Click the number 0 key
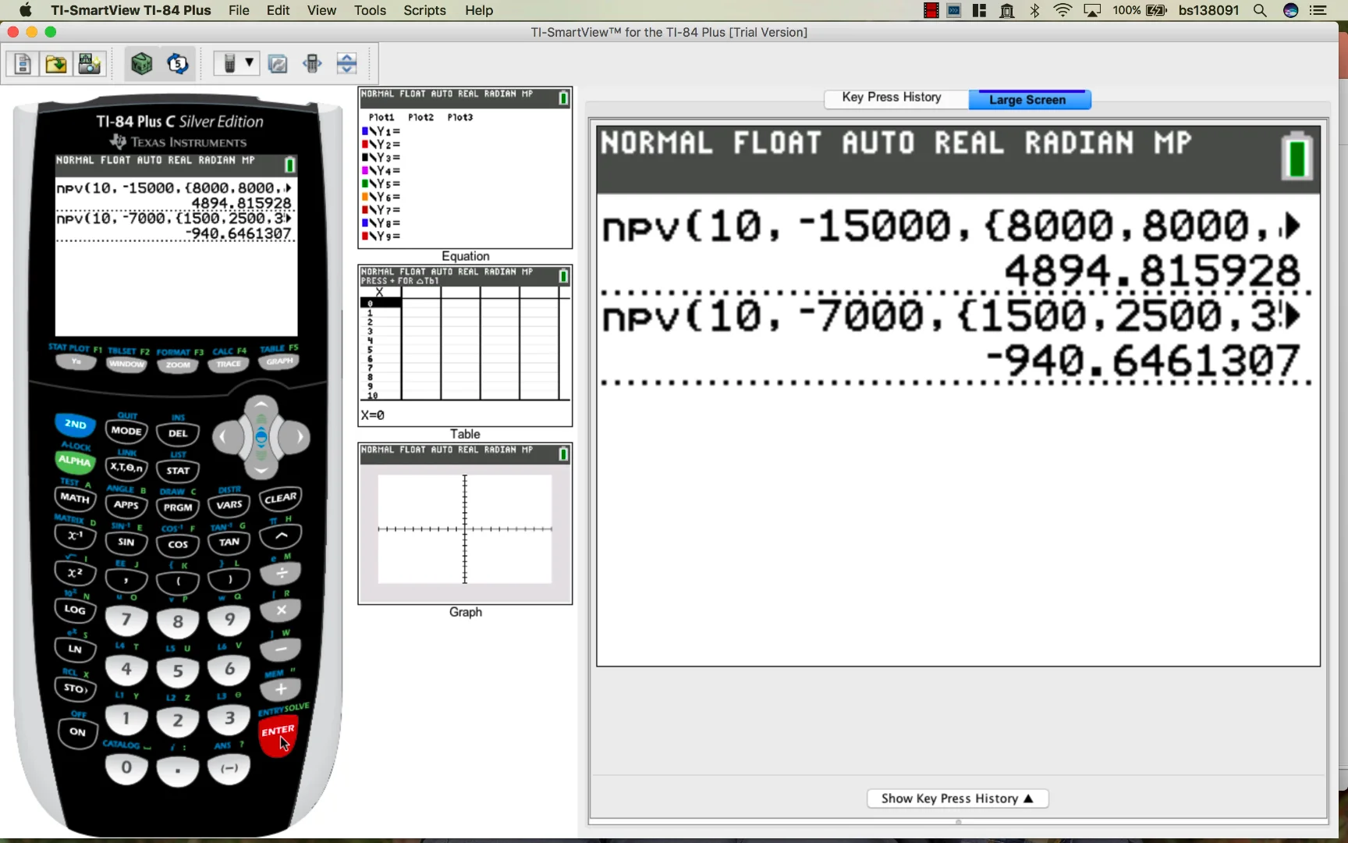Image resolution: width=1348 pixels, height=843 pixels. (x=126, y=769)
